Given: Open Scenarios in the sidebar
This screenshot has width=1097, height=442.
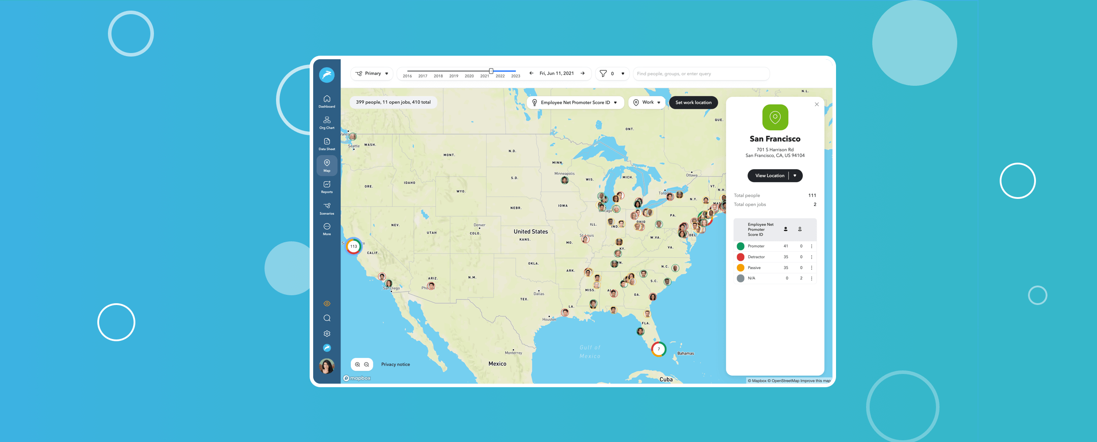Looking at the screenshot, I should pyautogui.click(x=326, y=208).
